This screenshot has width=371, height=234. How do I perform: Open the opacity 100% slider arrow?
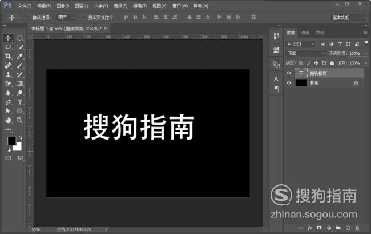[366, 54]
